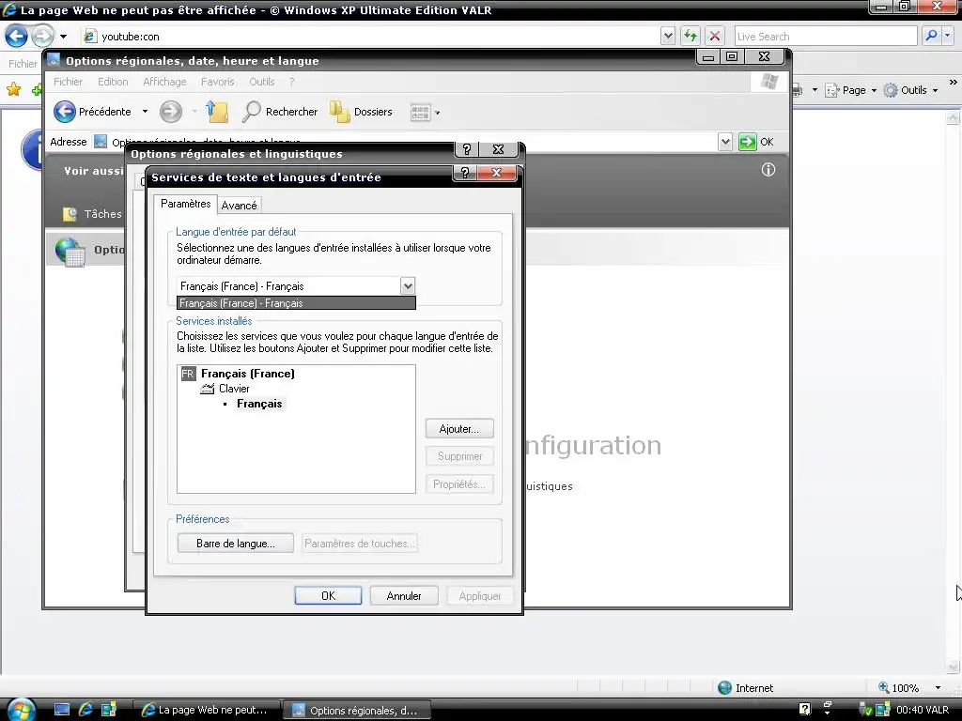Stop loading with the red X icon
The image size is (962, 721).
(x=715, y=37)
